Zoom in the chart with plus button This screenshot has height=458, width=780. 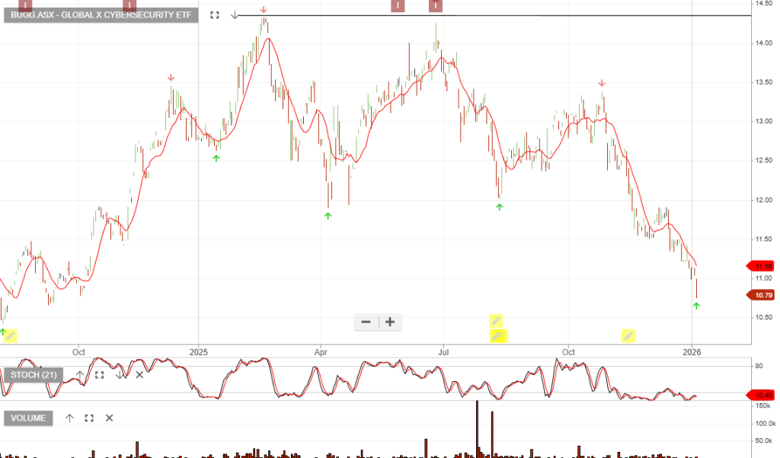[390, 322]
